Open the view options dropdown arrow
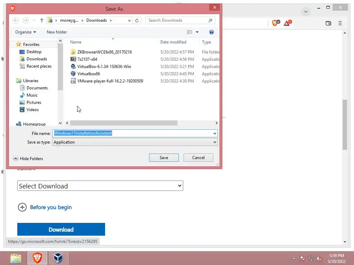Image resolution: width=354 pixels, height=265 pixels. (x=197, y=32)
